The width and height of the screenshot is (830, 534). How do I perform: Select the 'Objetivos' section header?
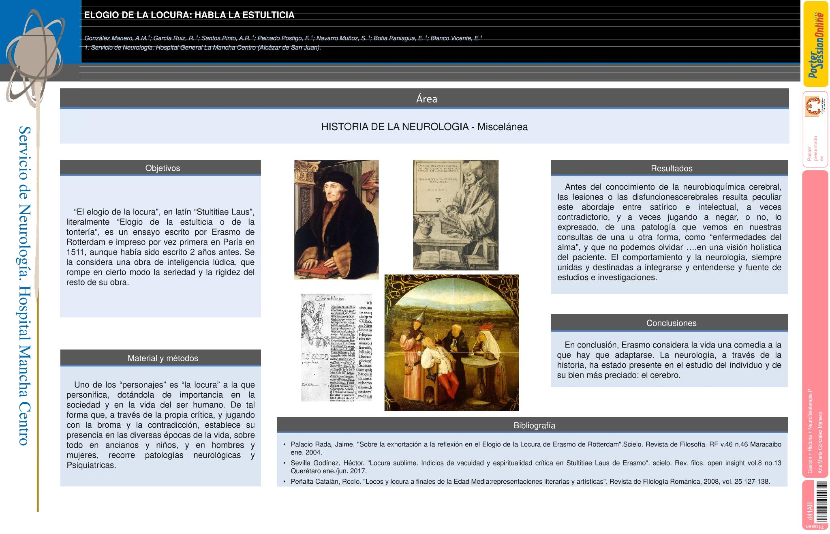pyautogui.click(x=160, y=168)
